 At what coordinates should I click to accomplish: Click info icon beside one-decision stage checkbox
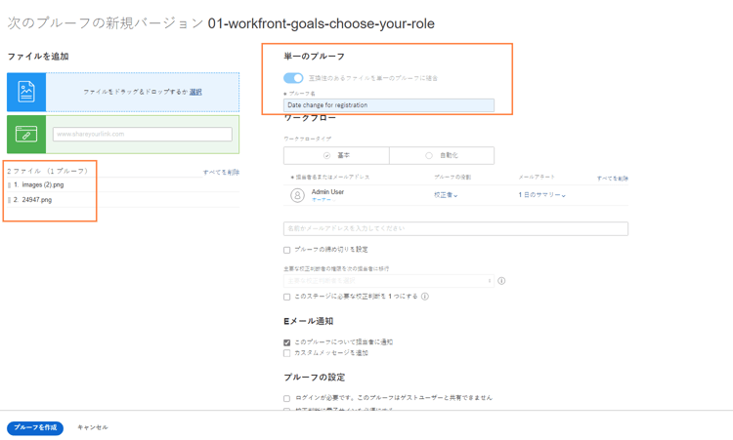pos(425,297)
